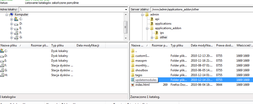Sort remote files by Data modyfikacji column
The width and height of the screenshot is (253, 104).
(202, 45)
